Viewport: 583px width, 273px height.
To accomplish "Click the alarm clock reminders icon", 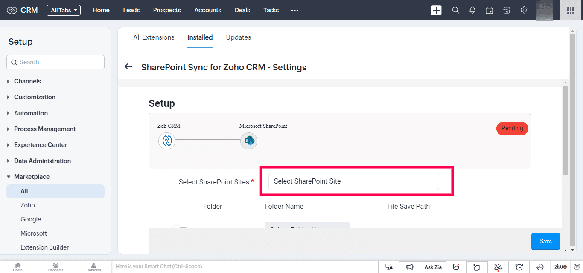I will click(x=519, y=267).
